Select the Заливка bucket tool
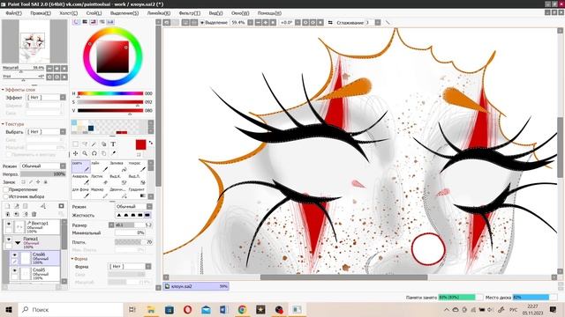This screenshot has width=565, height=317. click(x=118, y=166)
